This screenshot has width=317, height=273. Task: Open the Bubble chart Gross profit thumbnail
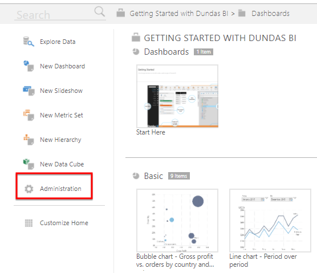coord(177,221)
